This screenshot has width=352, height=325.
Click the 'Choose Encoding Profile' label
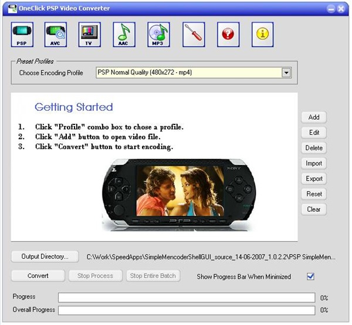[x=51, y=73]
